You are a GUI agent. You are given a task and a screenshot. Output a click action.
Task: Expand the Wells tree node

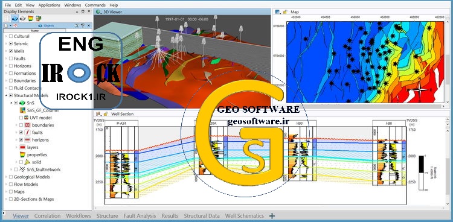(x=6, y=51)
